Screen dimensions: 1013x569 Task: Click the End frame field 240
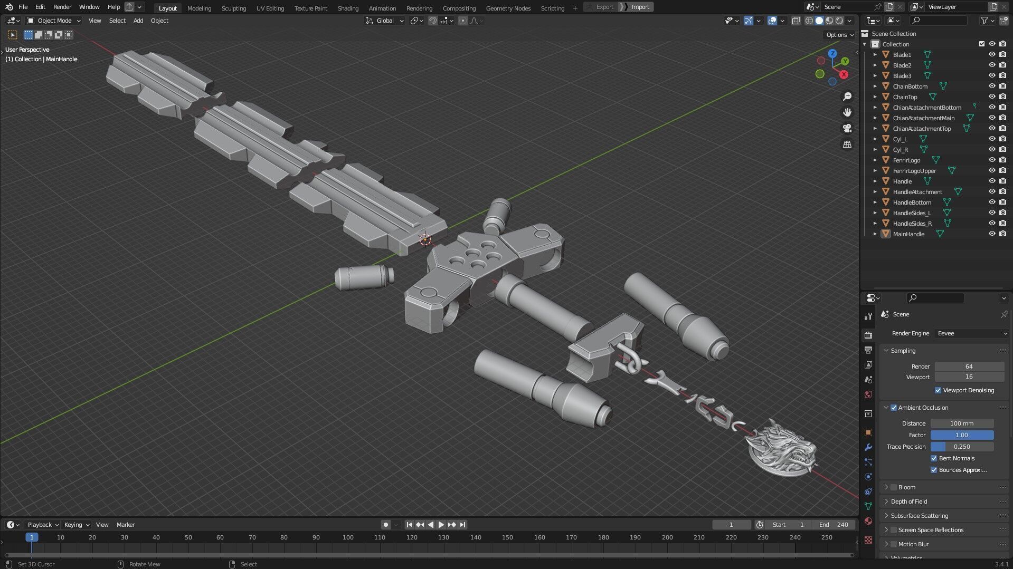(834, 525)
